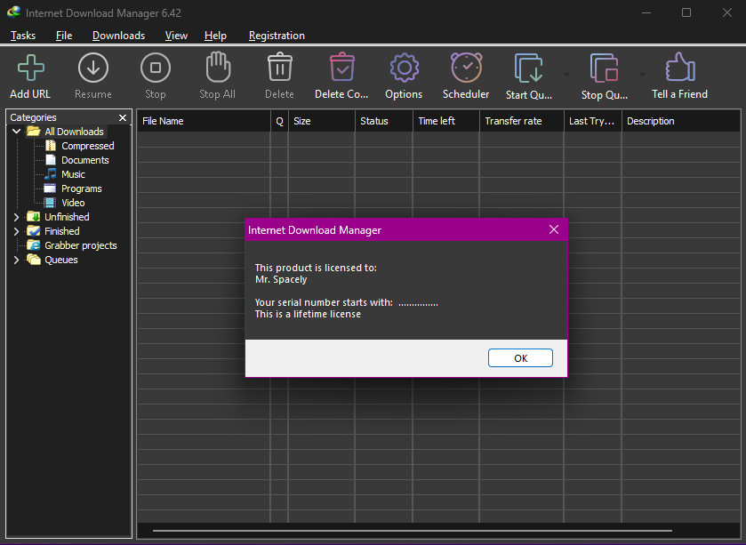Open Options gear icon
This screenshot has width=746, height=545.
point(404,68)
